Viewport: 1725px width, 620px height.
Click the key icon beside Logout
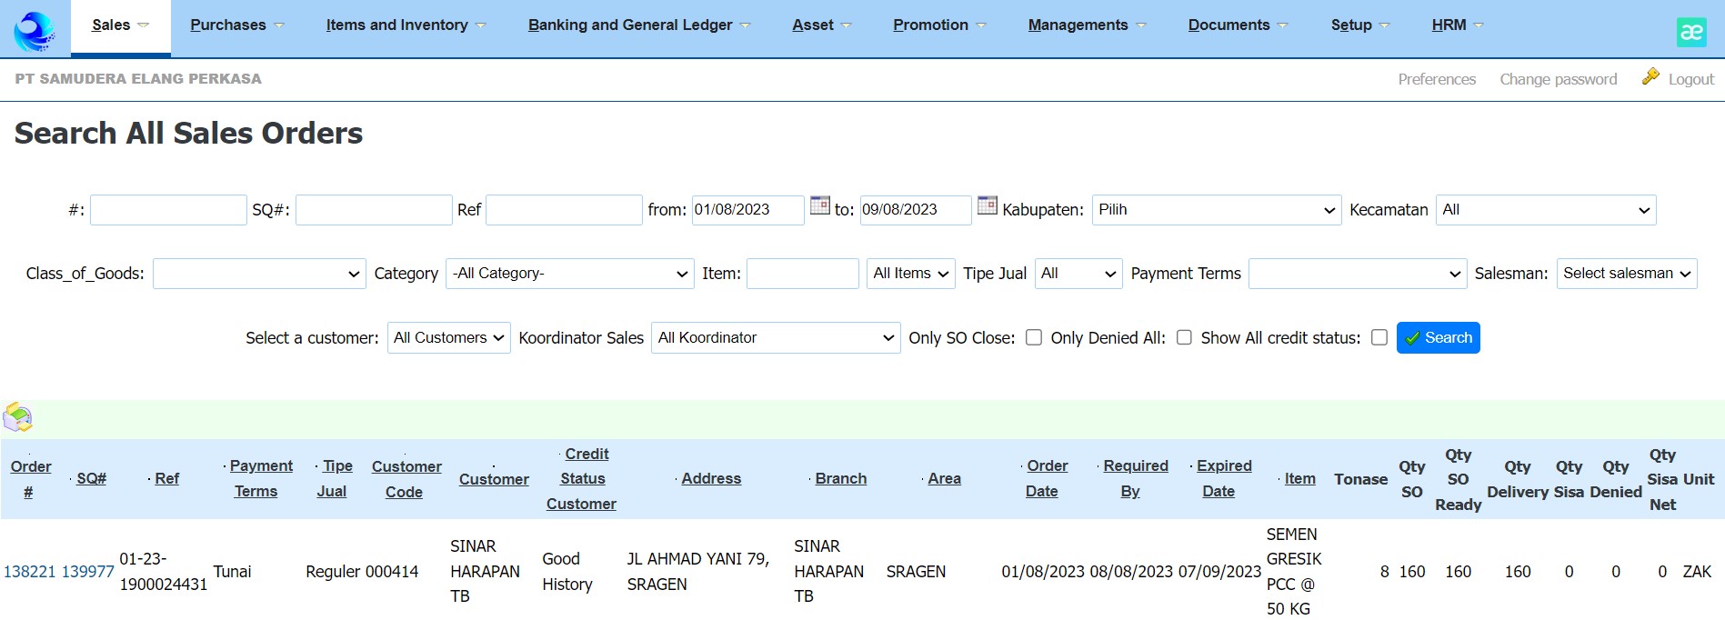(1650, 77)
